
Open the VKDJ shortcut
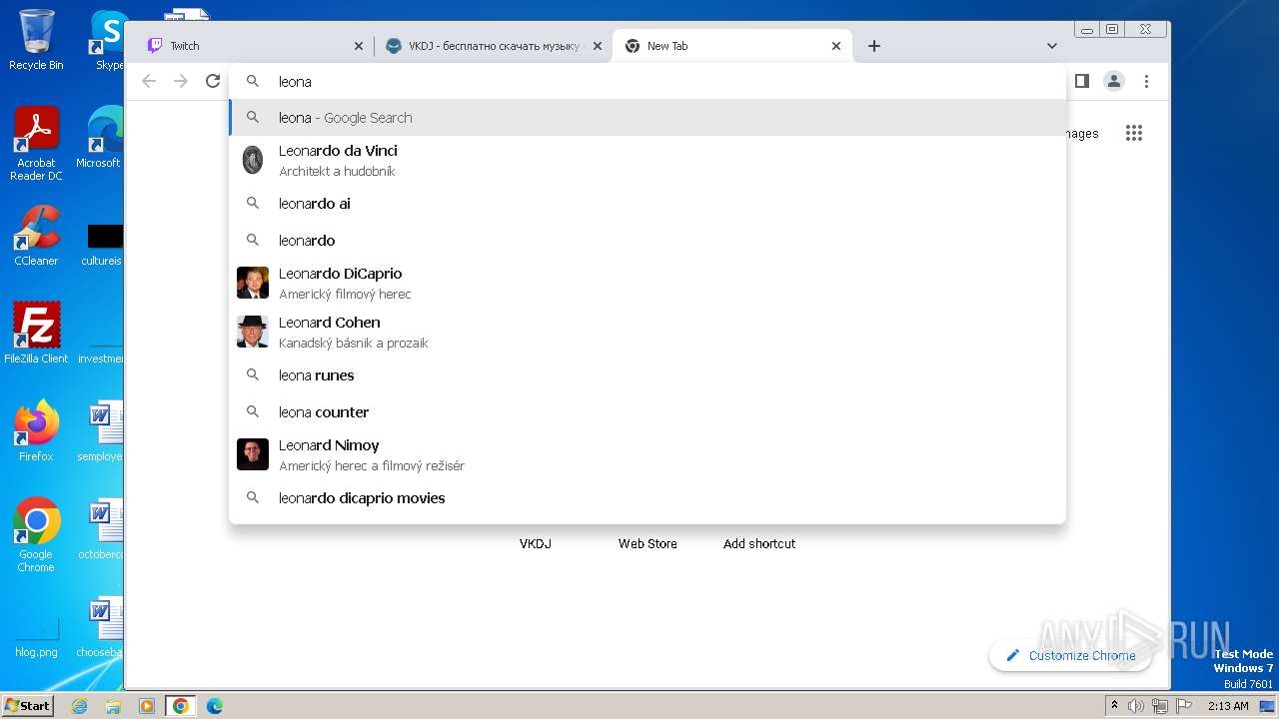[536, 543]
